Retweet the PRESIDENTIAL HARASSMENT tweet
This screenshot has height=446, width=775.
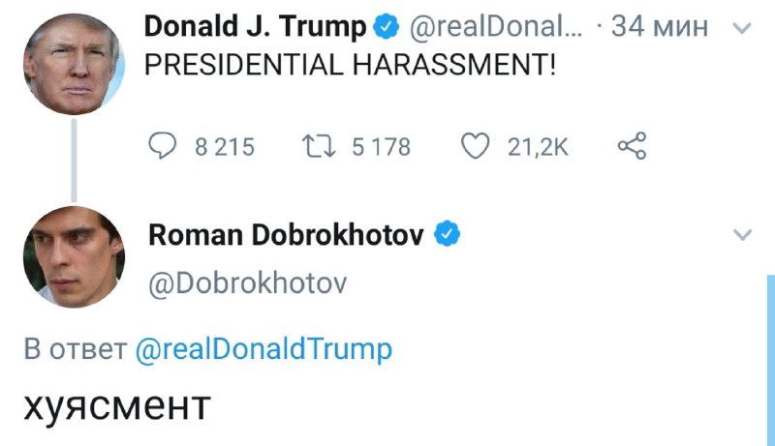point(319,146)
